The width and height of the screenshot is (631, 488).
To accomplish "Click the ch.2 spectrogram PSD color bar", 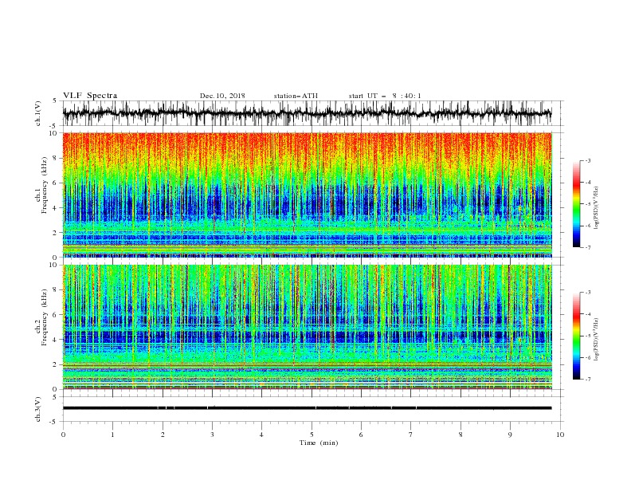I will (x=577, y=336).
